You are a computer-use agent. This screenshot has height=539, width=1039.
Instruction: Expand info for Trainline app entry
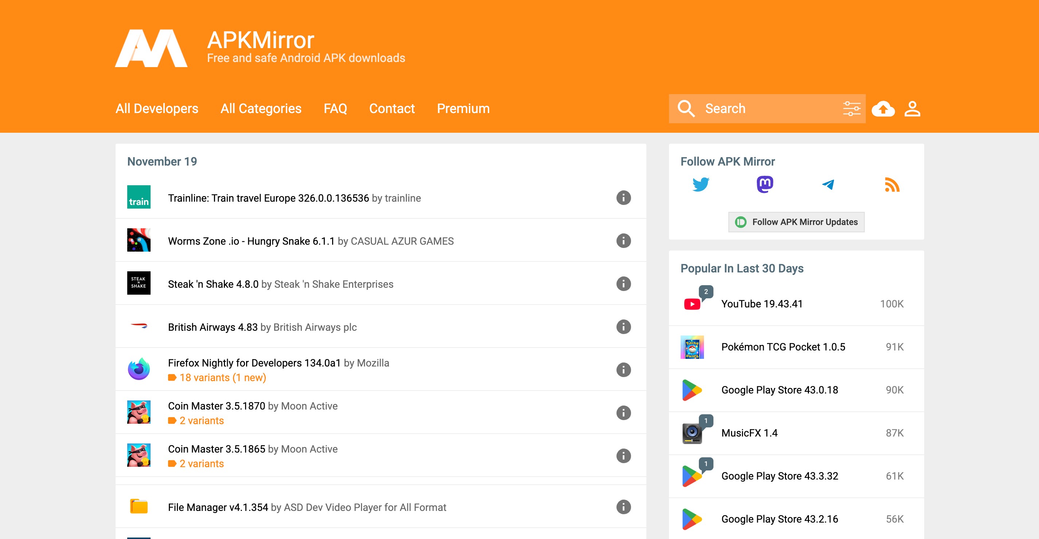[623, 198]
